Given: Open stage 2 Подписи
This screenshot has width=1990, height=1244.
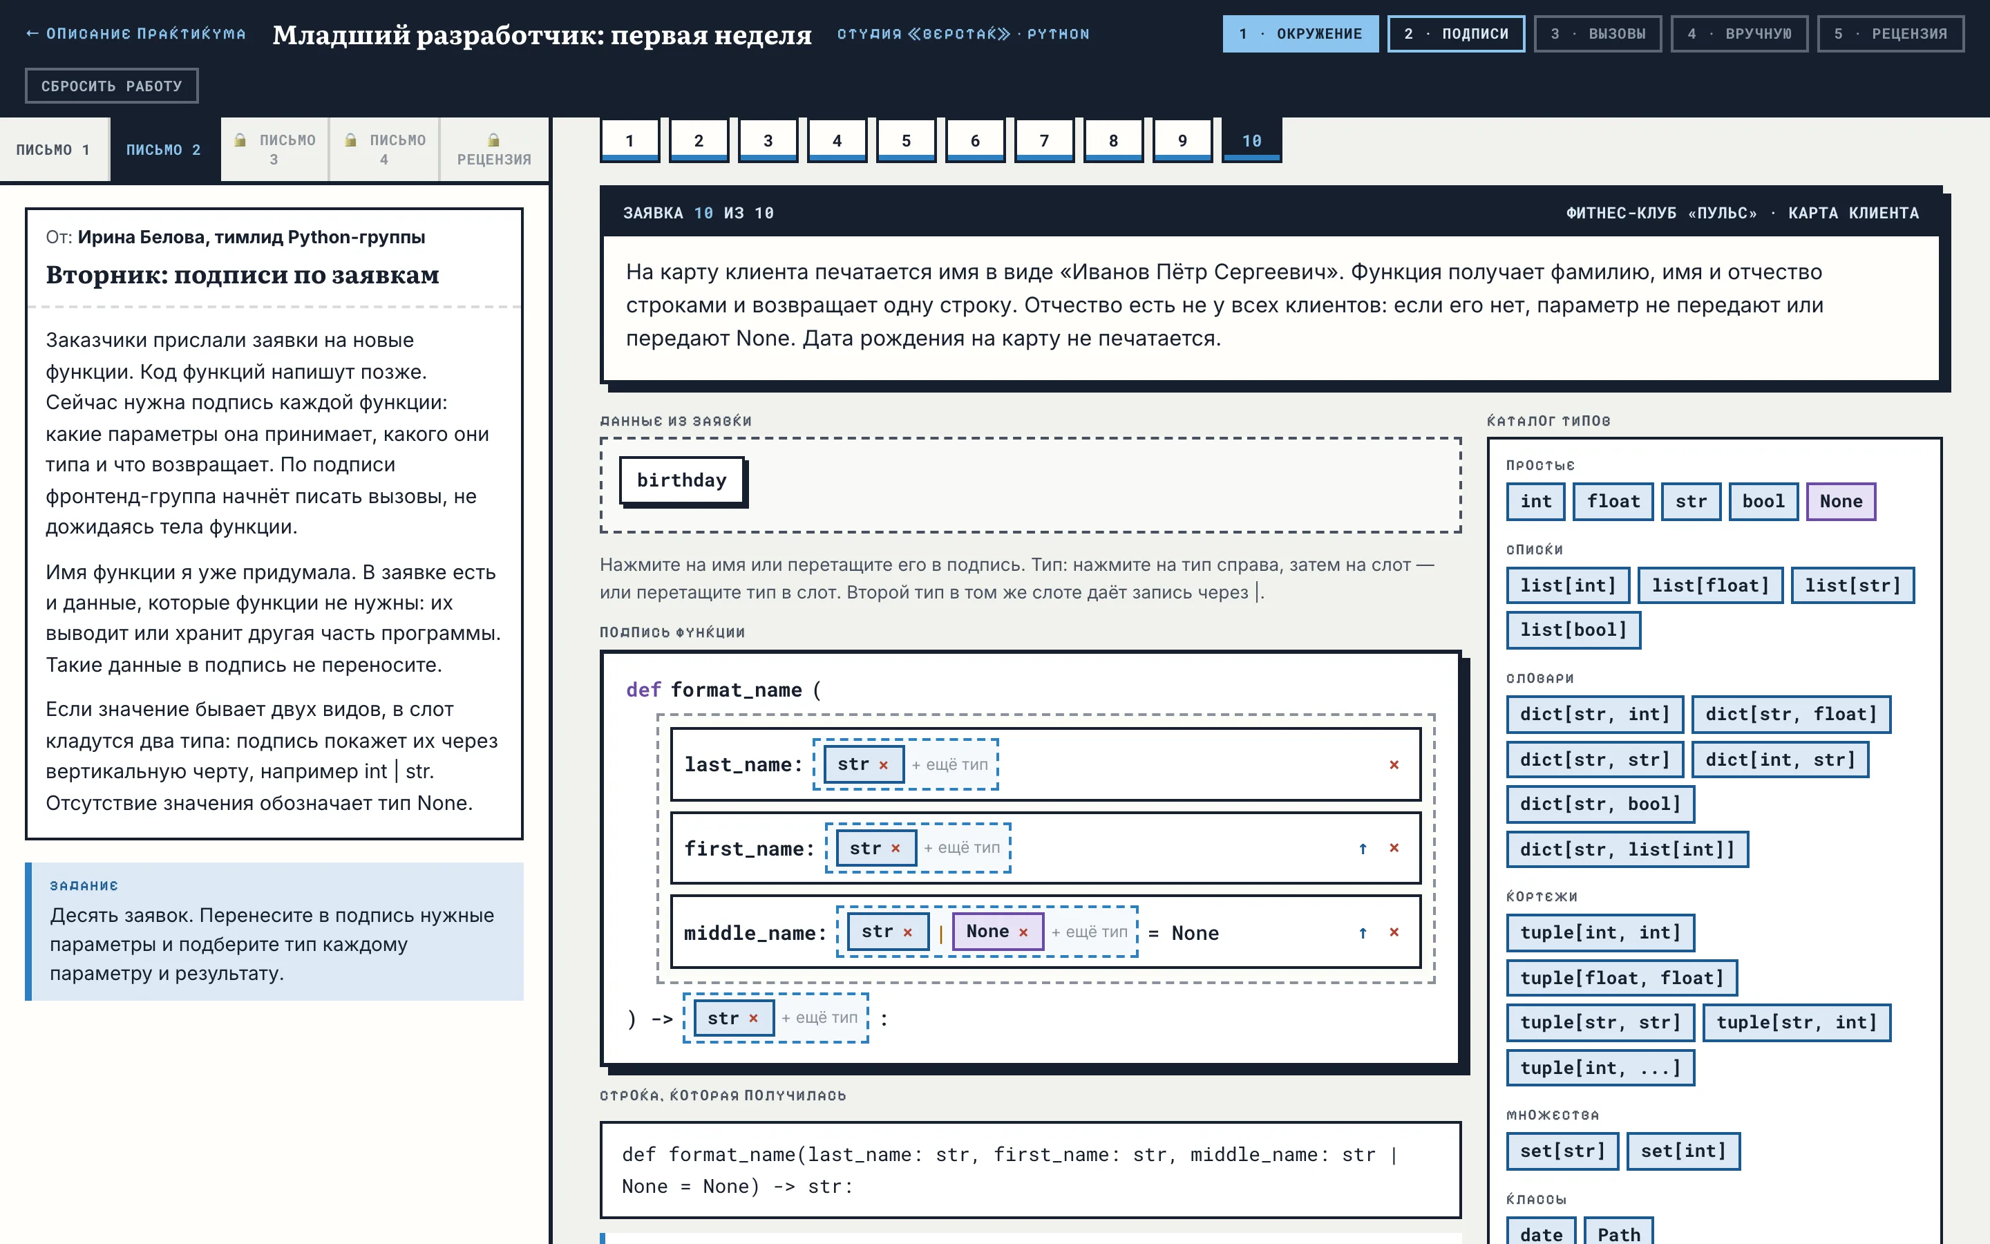Looking at the screenshot, I should (1455, 34).
